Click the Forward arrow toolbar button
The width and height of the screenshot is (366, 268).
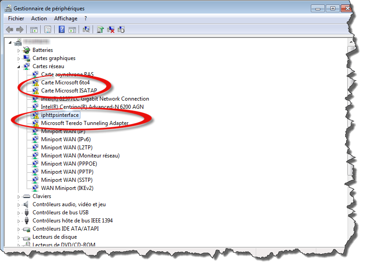click(x=20, y=30)
